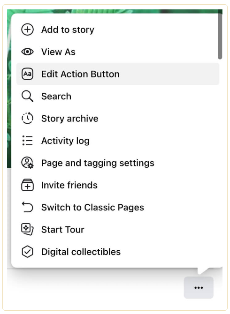Image resolution: width=230 pixels, height=314 pixels.
Task: Click the Activity log list icon
Action: (x=28, y=141)
